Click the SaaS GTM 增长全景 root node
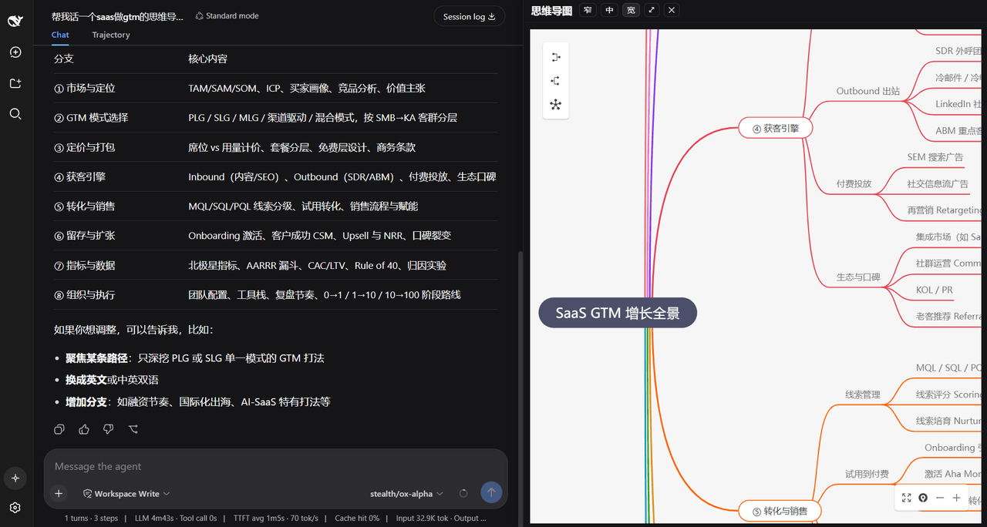The width and height of the screenshot is (987, 527). (x=618, y=313)
